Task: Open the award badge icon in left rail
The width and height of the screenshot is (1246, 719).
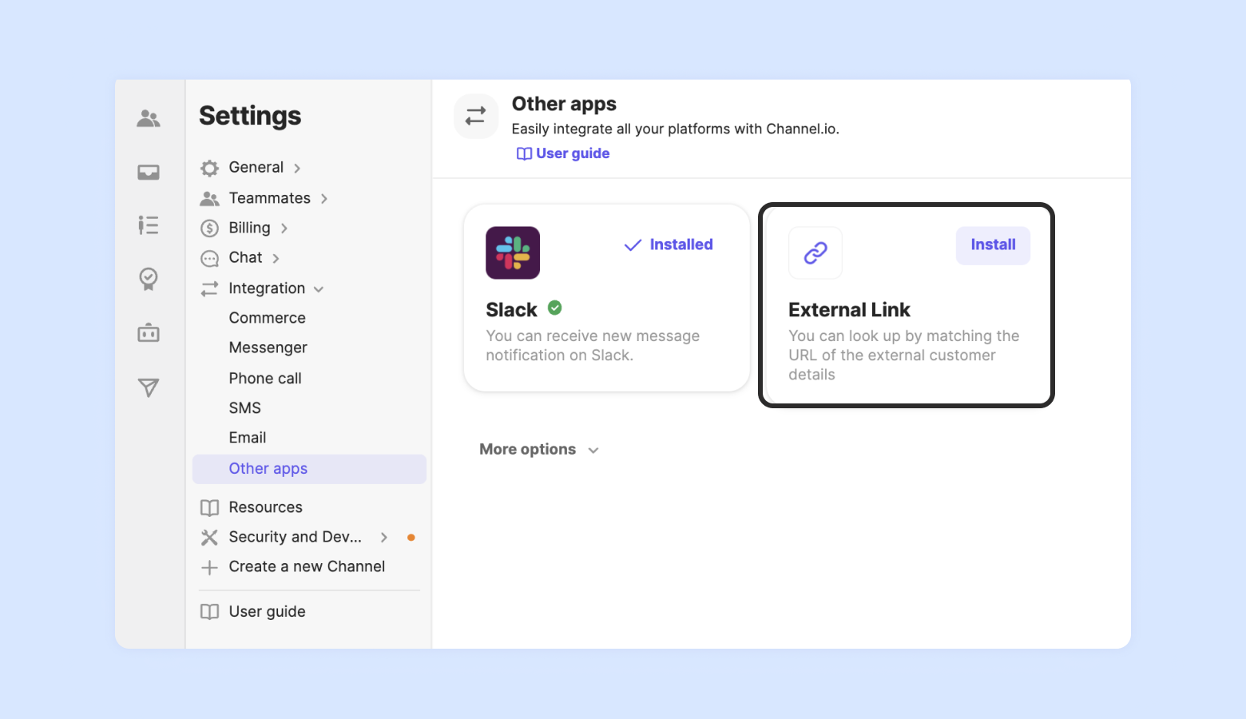Action: click(149, 279)
